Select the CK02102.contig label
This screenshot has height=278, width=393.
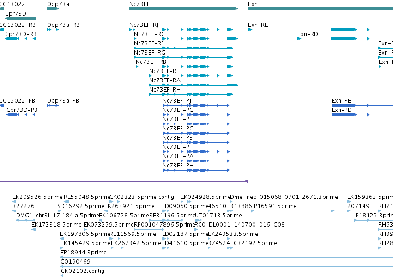coord(83,271)
